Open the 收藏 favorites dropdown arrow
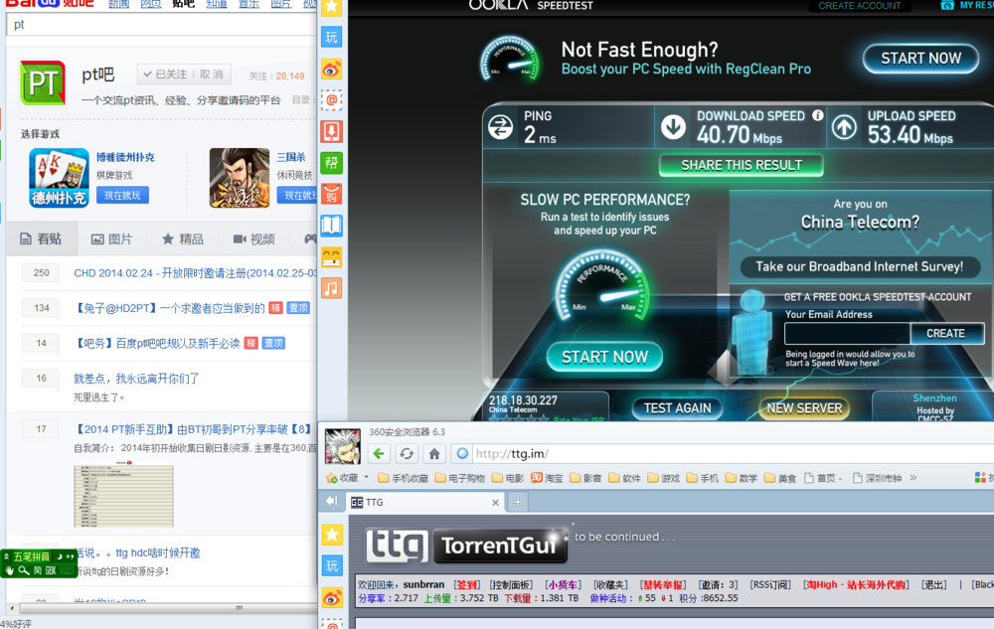Image resolution: width=994 pixels, height=629 pixels. [367, 477]
